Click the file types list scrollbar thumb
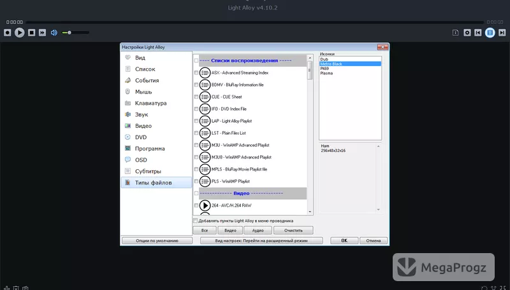 tap(310, 70)
